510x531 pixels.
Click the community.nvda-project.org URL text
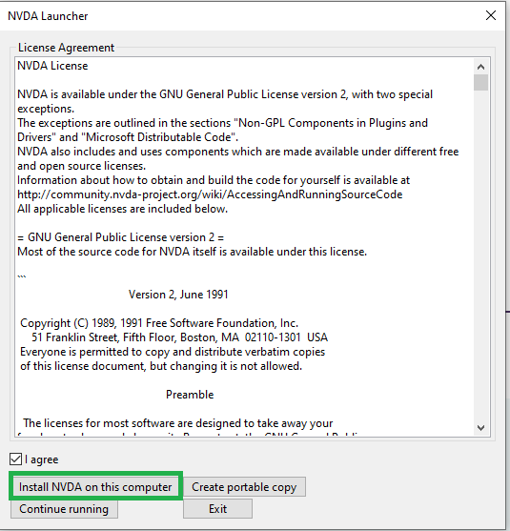click(x=210, y=194)
